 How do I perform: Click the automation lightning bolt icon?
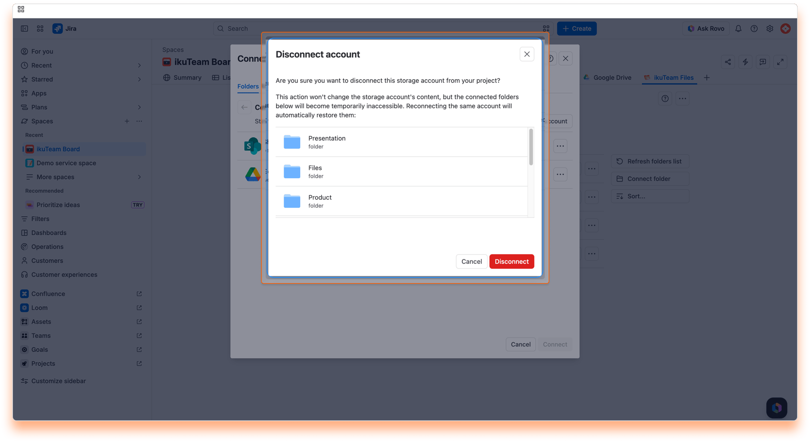(745, 62)
